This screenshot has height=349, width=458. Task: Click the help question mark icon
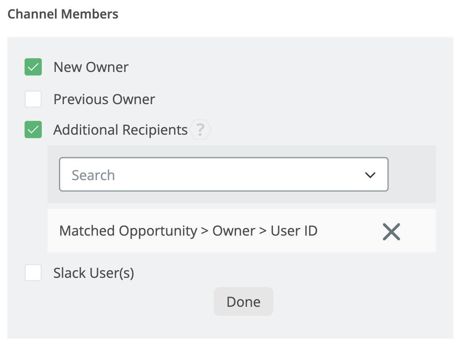pyautogui.click(x=200, y=130)
